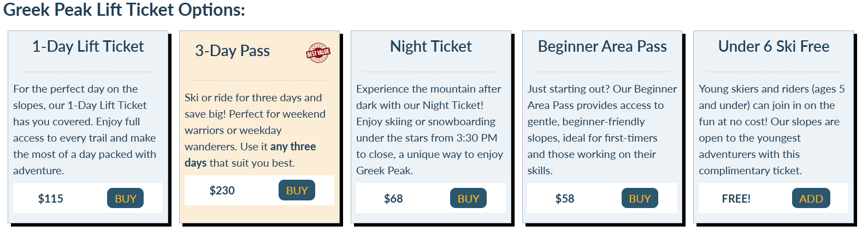The width and height of the screenshot is (862, 232).
Task: Select the Beginner Area Pass heading
Action: tap(603, 46)
